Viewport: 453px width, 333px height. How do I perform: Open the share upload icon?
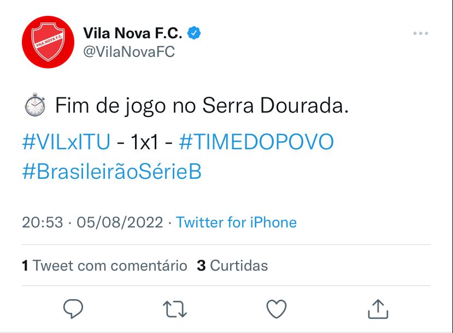coord(378,308)
